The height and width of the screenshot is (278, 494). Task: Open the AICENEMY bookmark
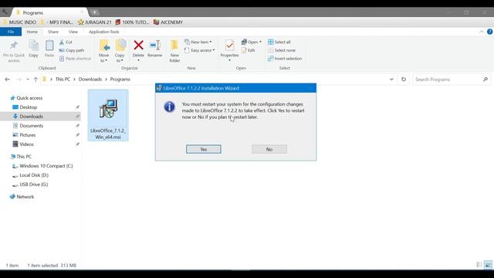pyautogui.click(x=168, y=22)
